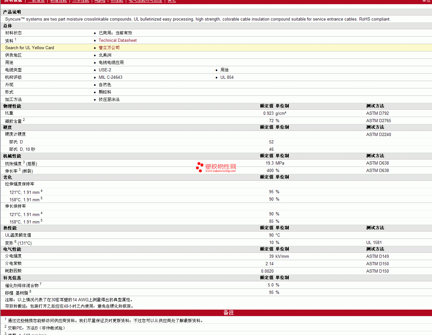The image size is (432, 335).
Task: Select the 0.0020 dissipation factor value
Action: coord(268,271)
